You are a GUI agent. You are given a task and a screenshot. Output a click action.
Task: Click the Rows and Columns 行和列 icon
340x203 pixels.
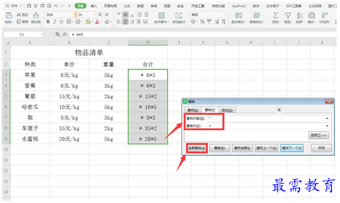tap(324, 16)
